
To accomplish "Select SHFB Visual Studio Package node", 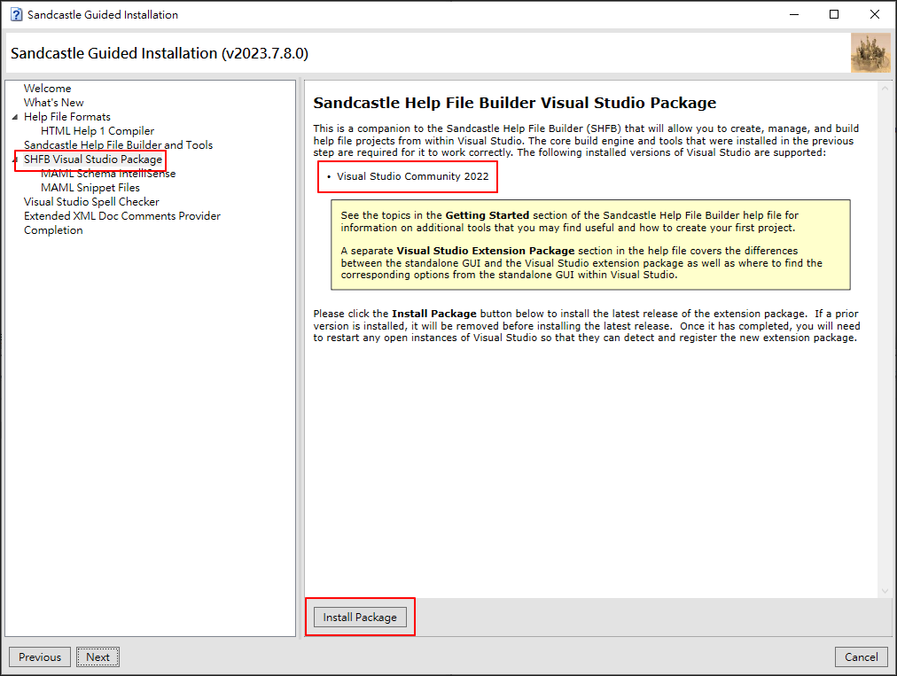I will 93,159.
